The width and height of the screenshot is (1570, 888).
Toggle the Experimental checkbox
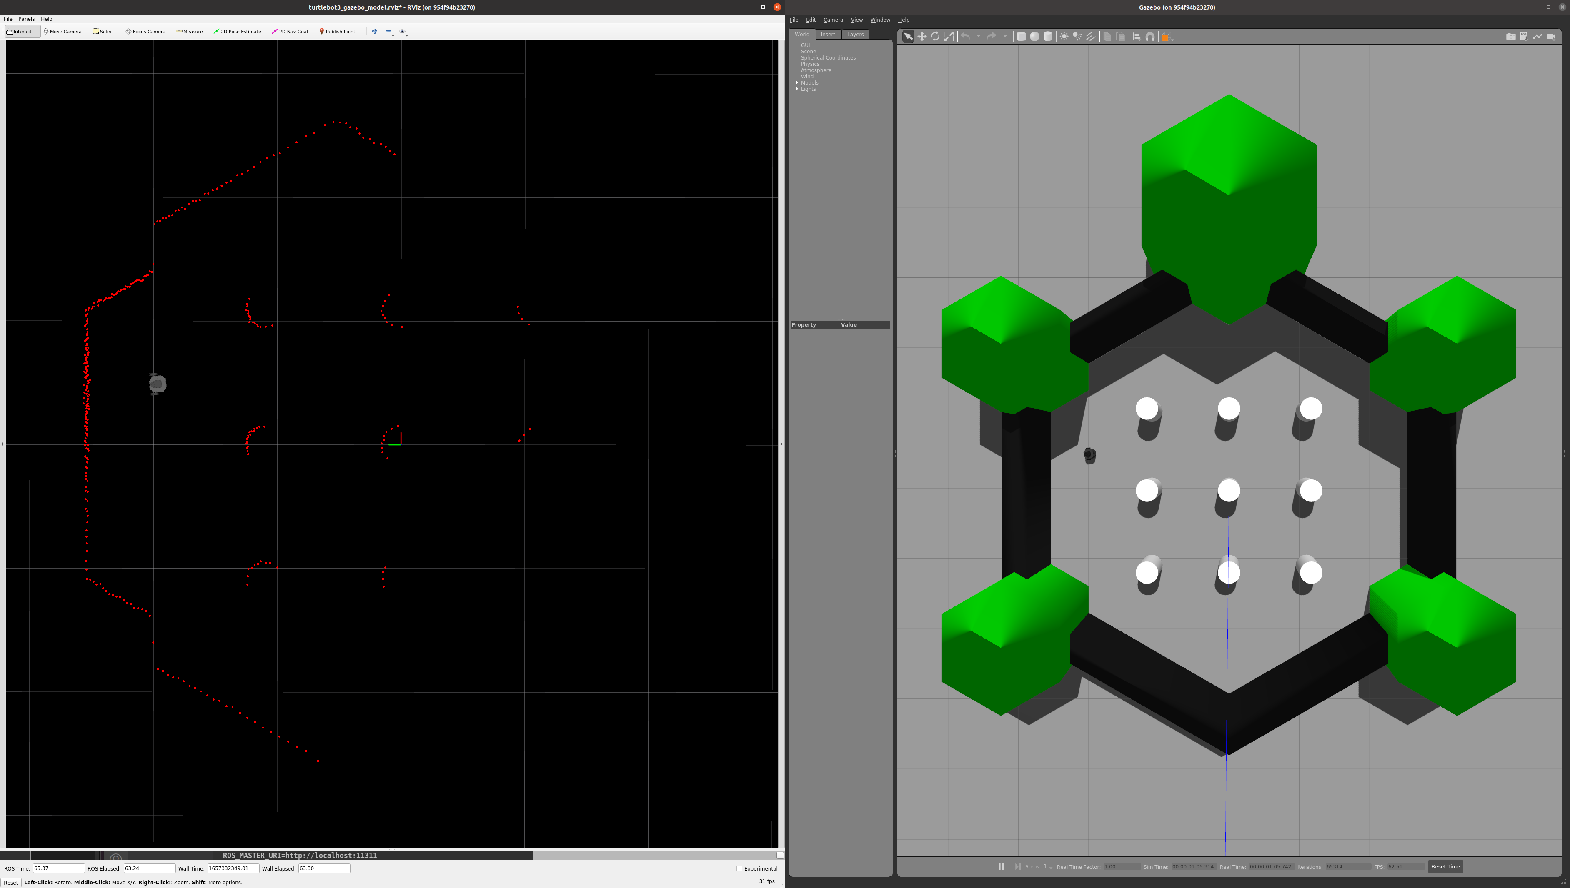tap(739, 868)
